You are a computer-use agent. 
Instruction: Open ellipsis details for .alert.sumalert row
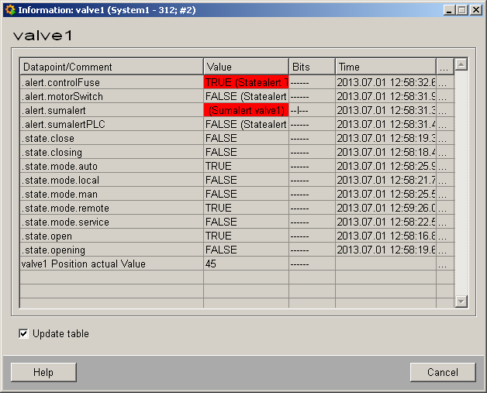coord(445,111)
